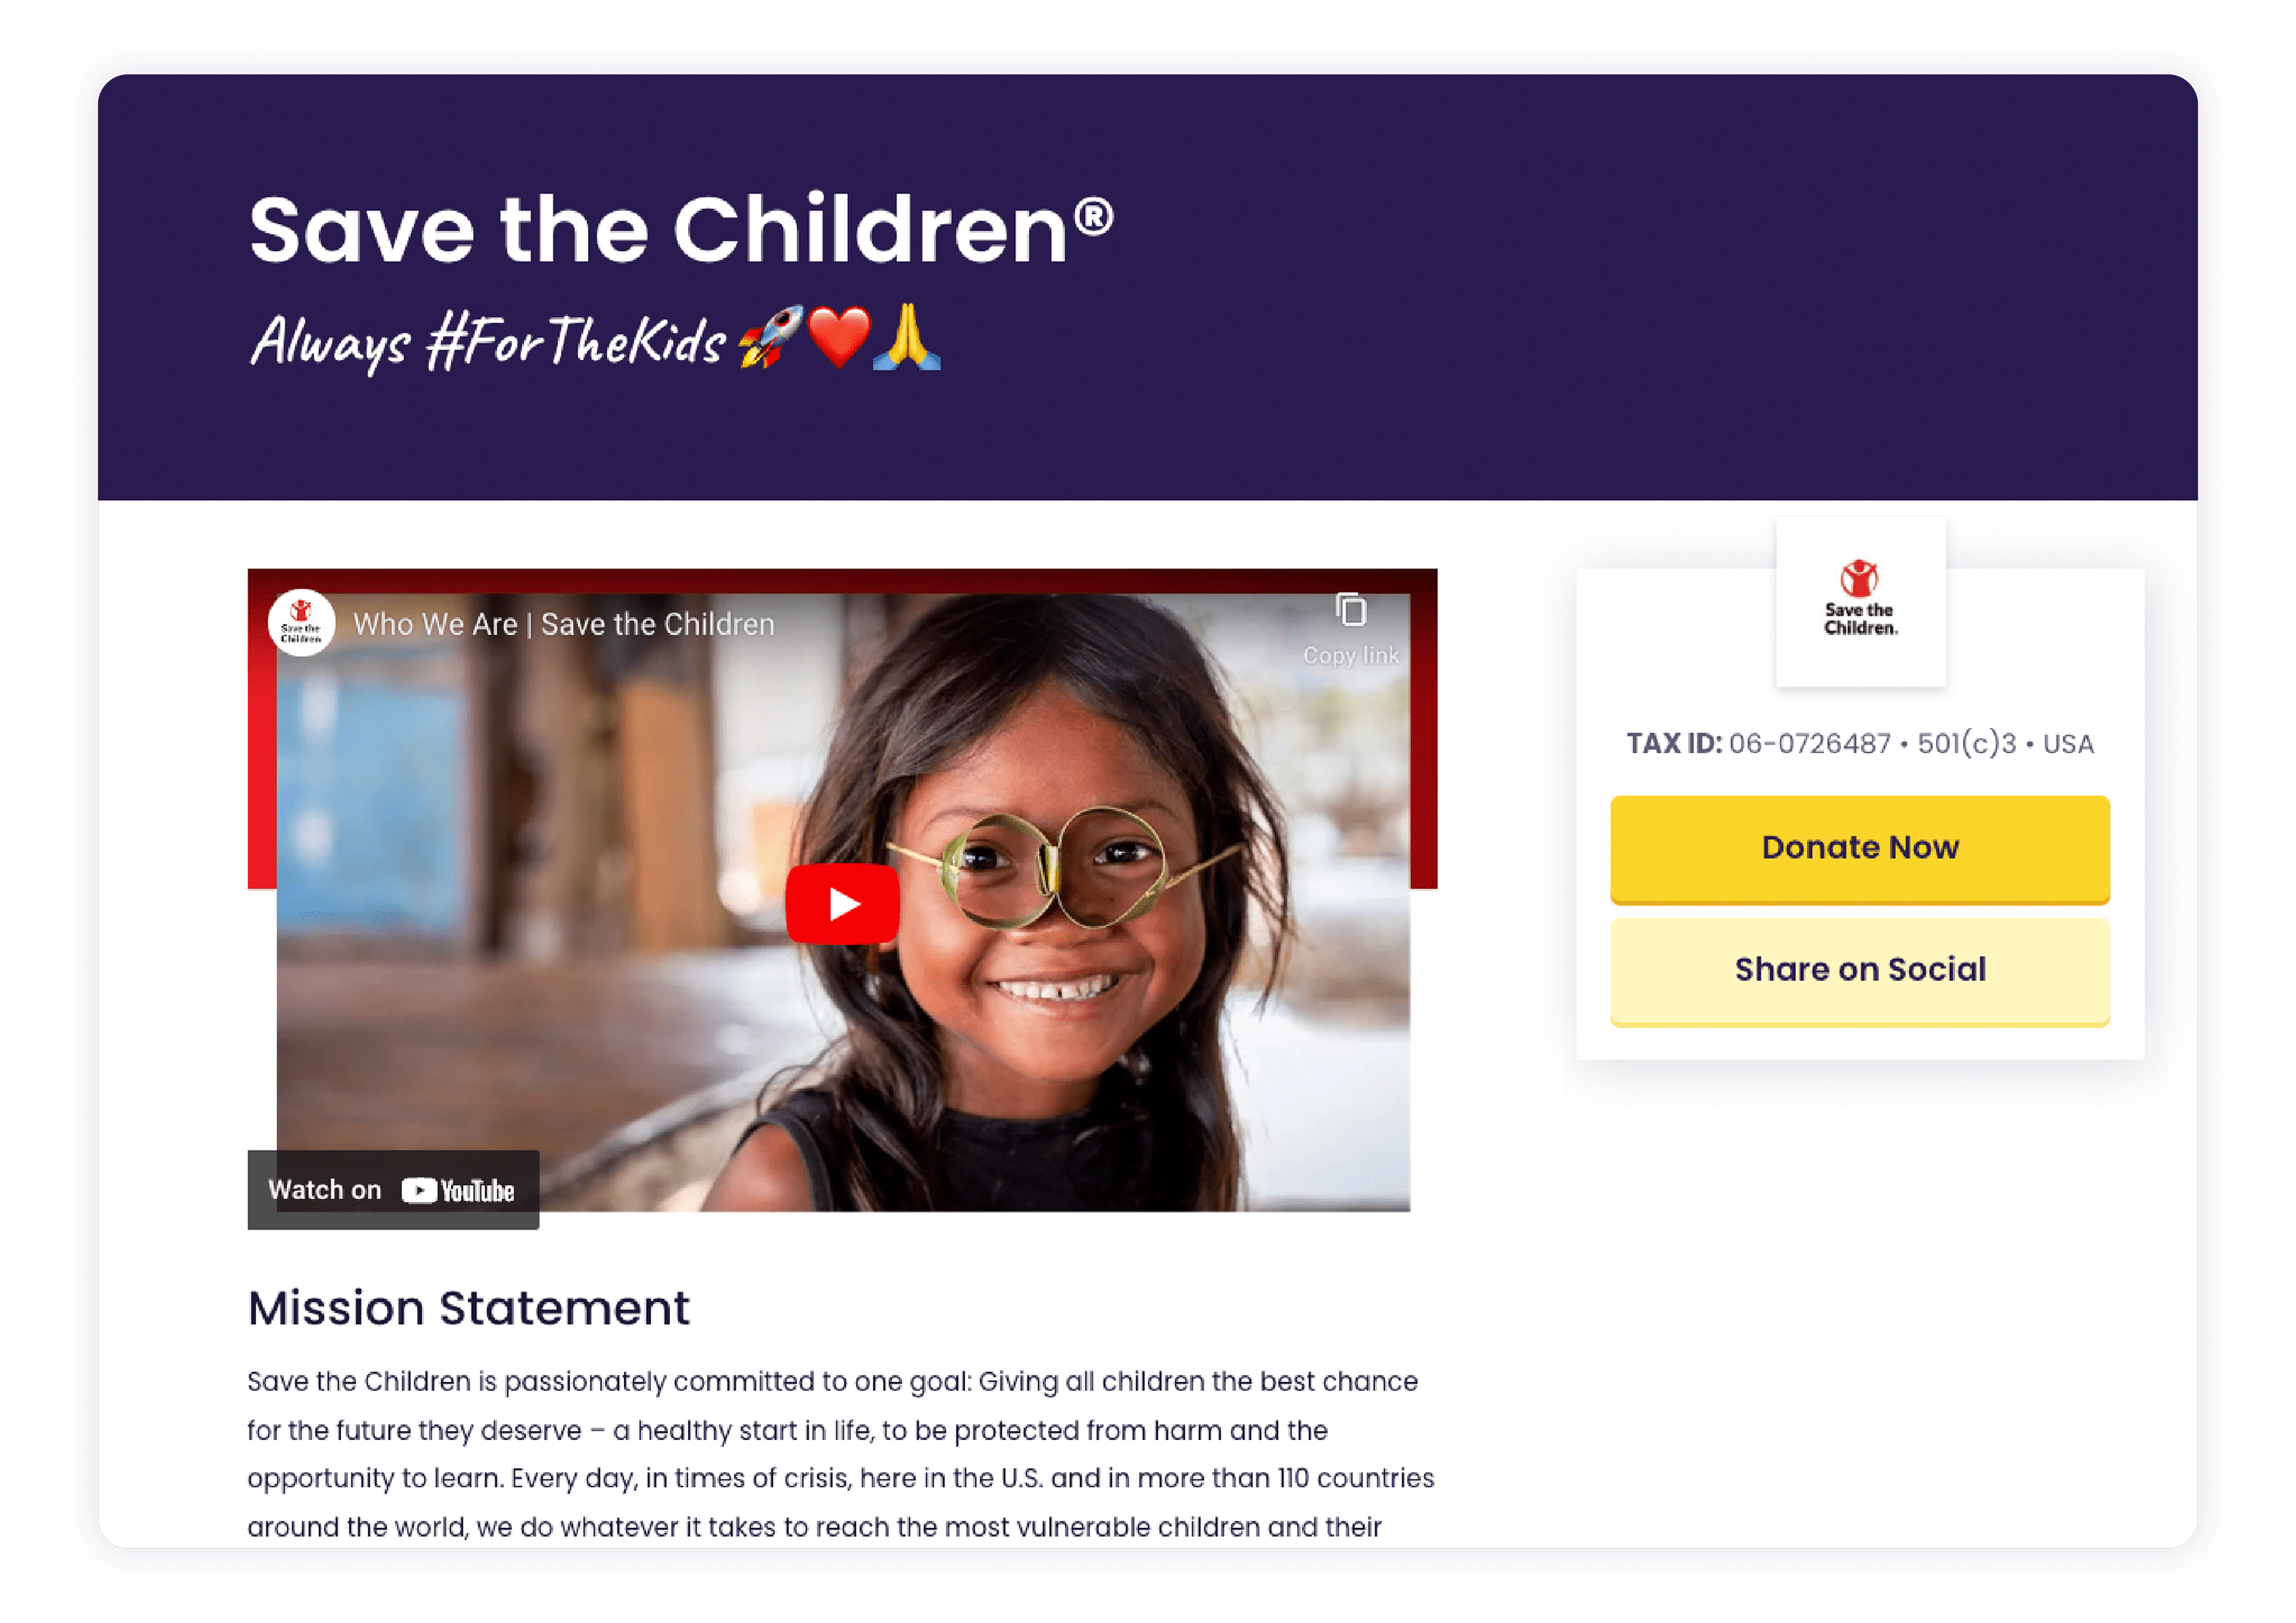Click the Mission Statement heading
Viewport: 2296px width, 1623px height.
[469, 1308]
